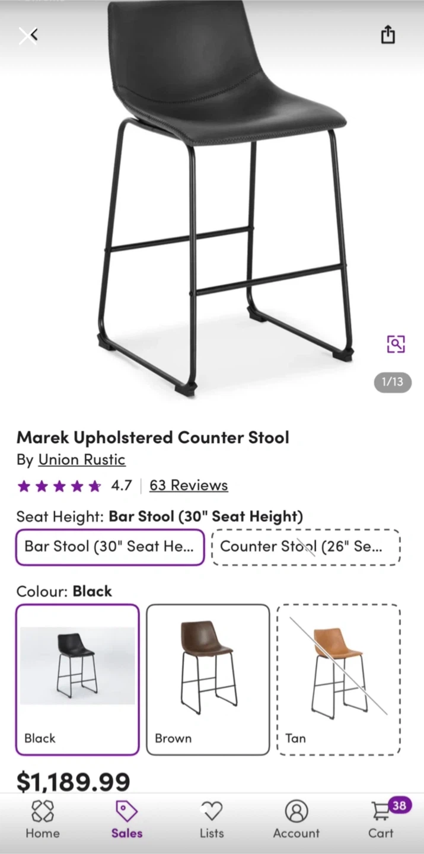Viewport: 424px width, 854px height.
Task: Tap the $1,189.99 price
Action: tap(73, 781)
